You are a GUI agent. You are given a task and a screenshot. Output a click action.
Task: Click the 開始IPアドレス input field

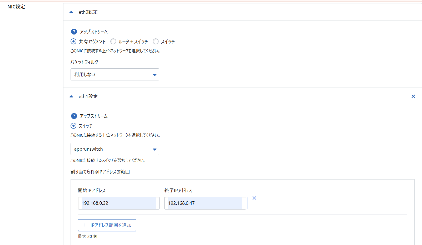pyautogui.click(x=118, y=203)
